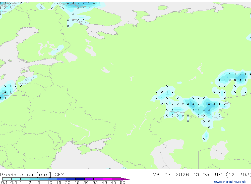Select the 40–45 mm magenta legend swatch
The width and height of the screenshot is (251, 184).
pyautogui.click(x=107, y=179)
